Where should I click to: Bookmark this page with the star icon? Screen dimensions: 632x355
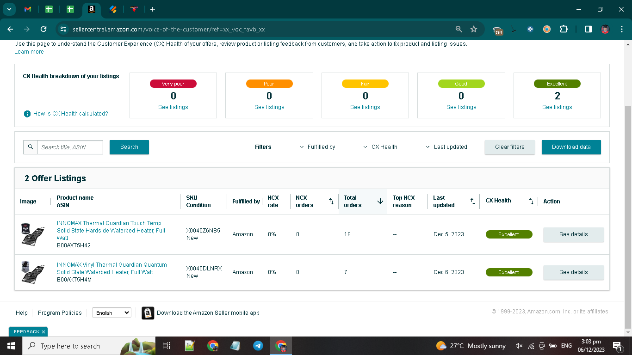[x=474, y=29]
